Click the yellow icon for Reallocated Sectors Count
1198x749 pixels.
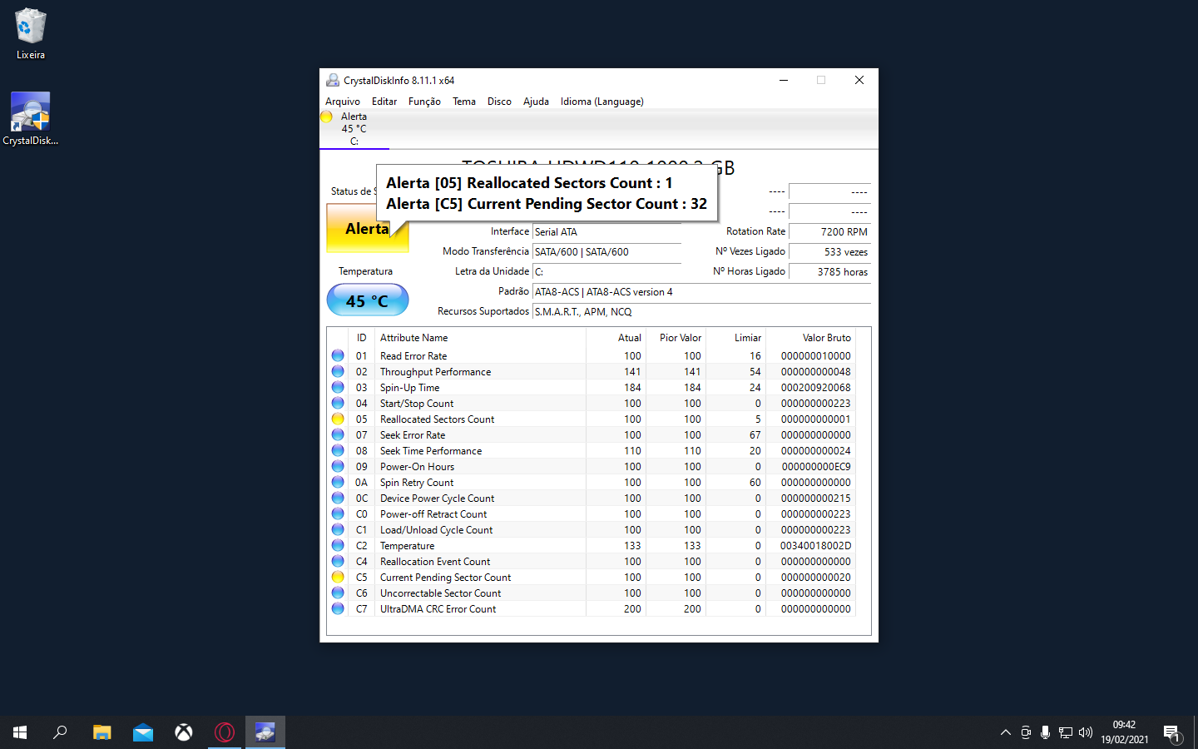coord(338,419)
